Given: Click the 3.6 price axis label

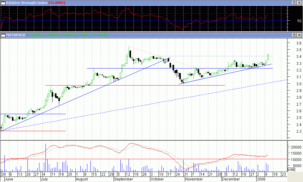Looking at the screenshot, I should 299,43.
